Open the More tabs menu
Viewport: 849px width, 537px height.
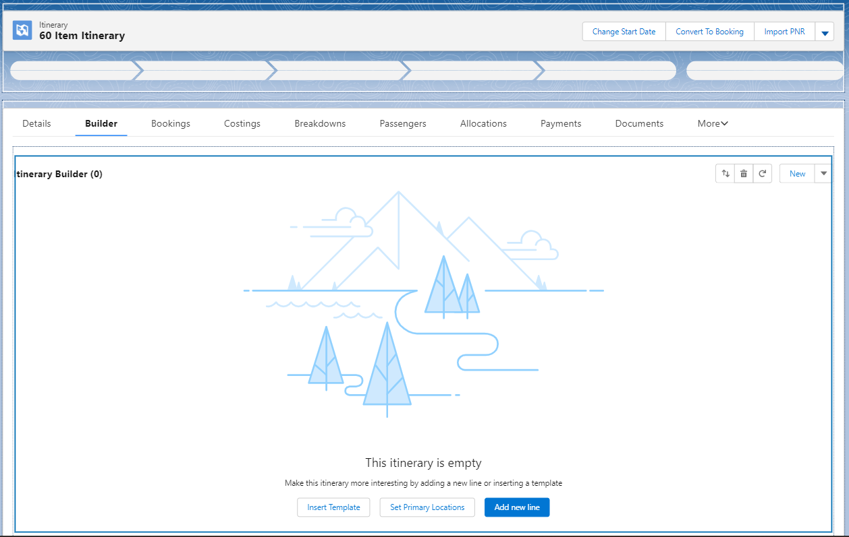coord(713,124)
